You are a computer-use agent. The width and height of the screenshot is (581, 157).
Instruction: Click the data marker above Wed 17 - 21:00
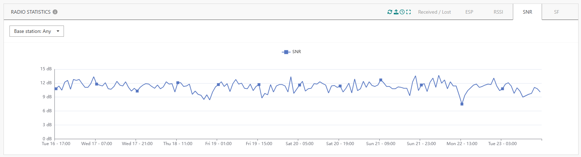137,91
